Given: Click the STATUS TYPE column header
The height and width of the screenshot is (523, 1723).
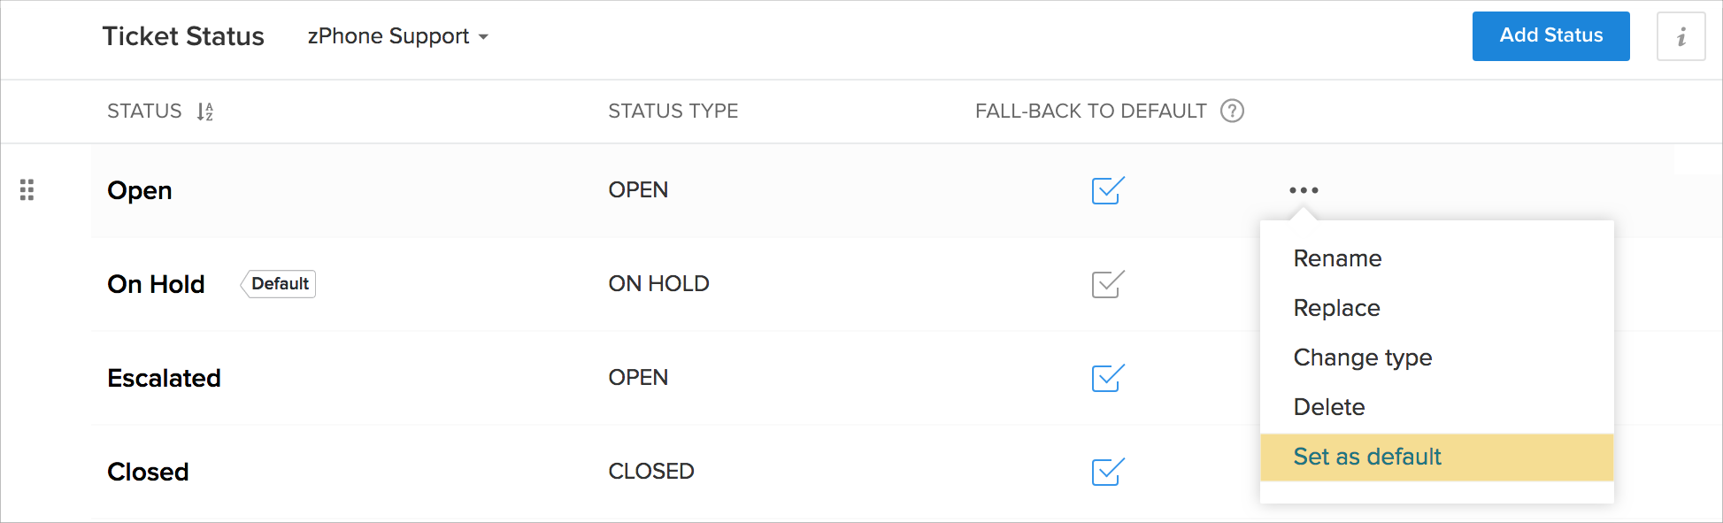Looking at the screenshot, I should (x=673, y=112).
